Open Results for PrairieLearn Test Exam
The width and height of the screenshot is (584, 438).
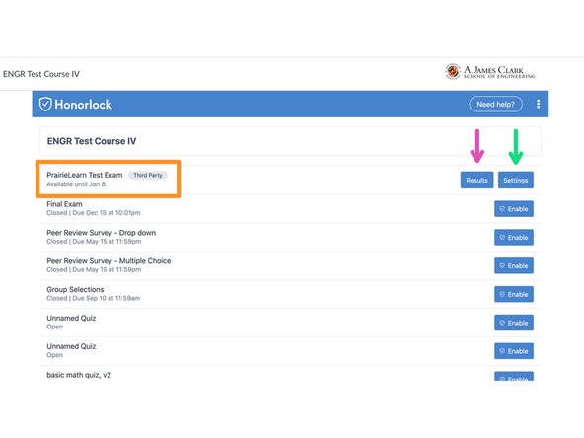476,180
